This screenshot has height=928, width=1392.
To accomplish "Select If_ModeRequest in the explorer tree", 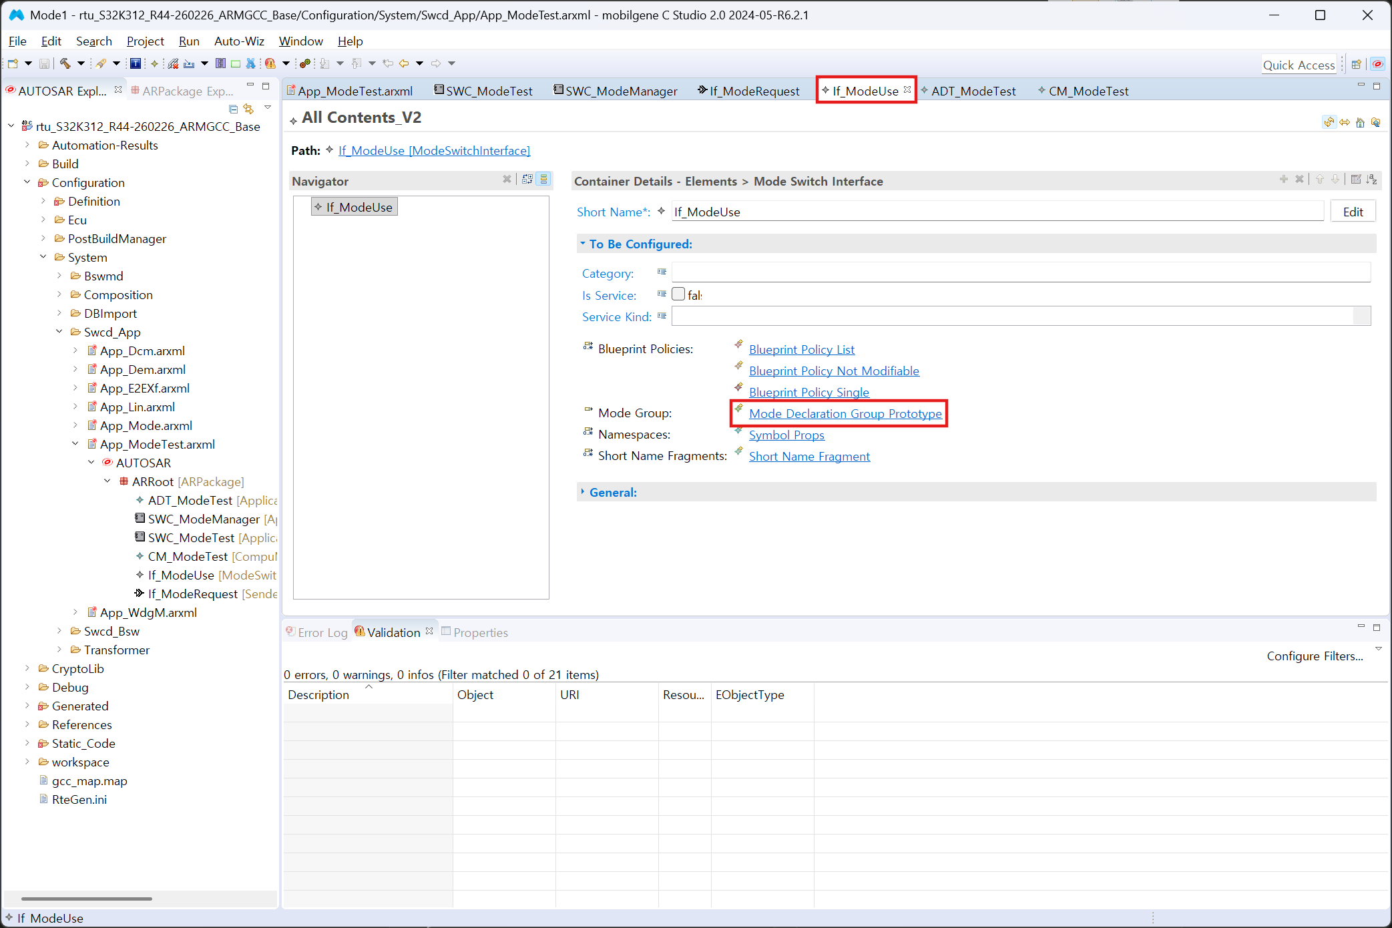I will pos(206,594).
